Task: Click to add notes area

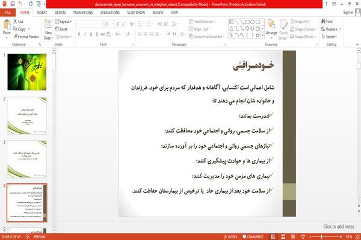Action: pos(338,227)
